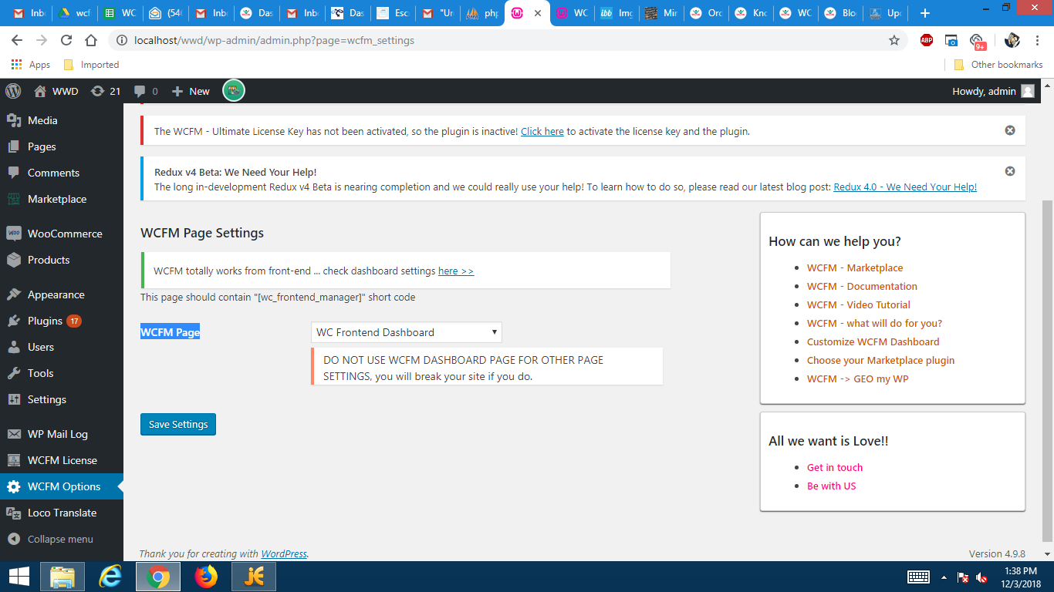The width and height of the screenshot is (1054, 592).
Task: Open the WCFM Page dropdown
Action: tap(407, 332)
